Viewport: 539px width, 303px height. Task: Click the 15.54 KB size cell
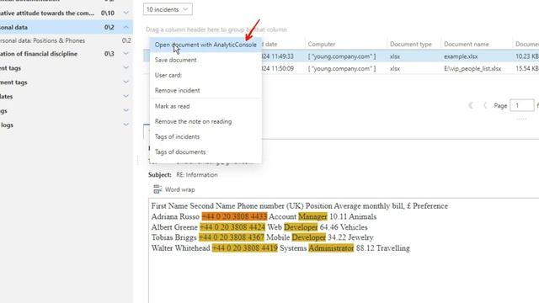click(527, 69)
